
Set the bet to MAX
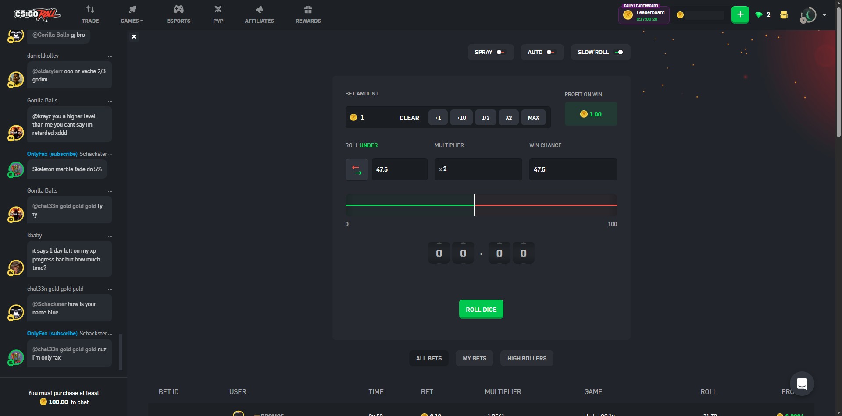[x=533, y=117]
